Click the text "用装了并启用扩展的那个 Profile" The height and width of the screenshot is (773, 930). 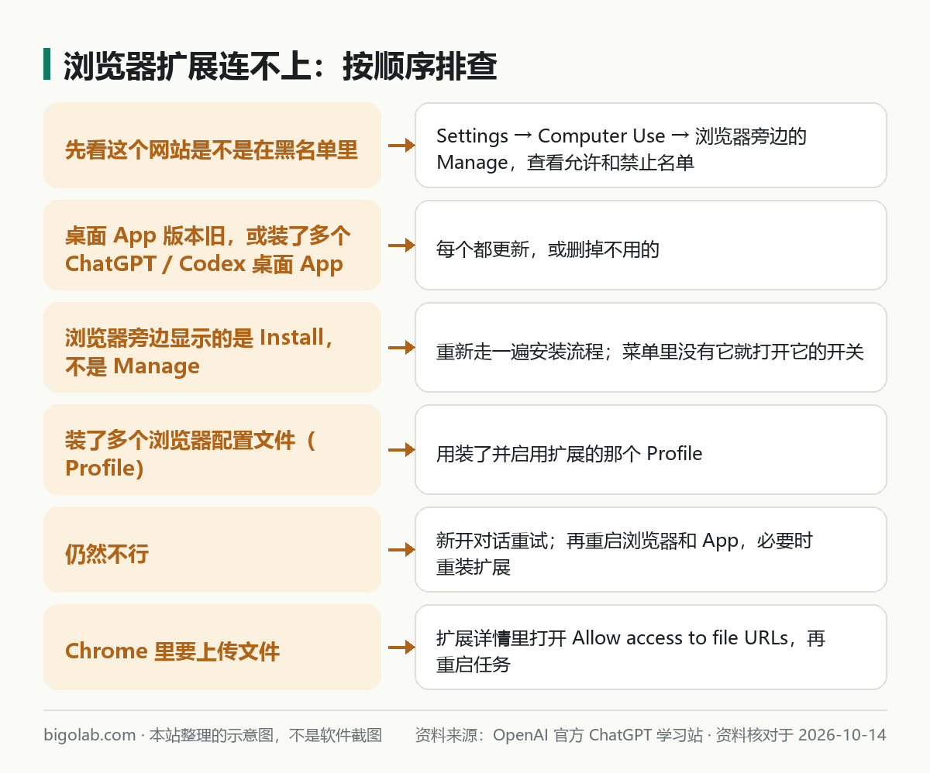569,454
